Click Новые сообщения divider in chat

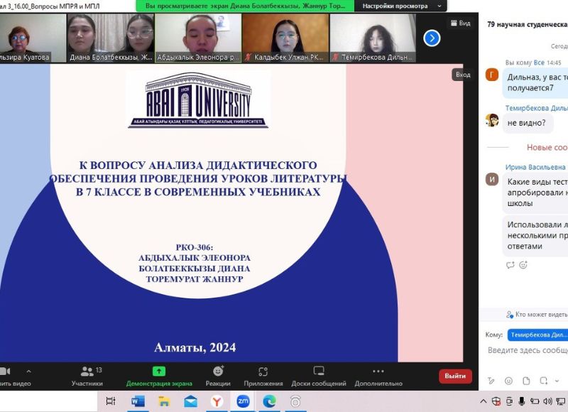pos(547,147)
